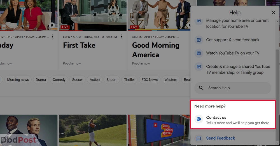Open the Today show hosts thumbnail

click(x=29, y=15)
